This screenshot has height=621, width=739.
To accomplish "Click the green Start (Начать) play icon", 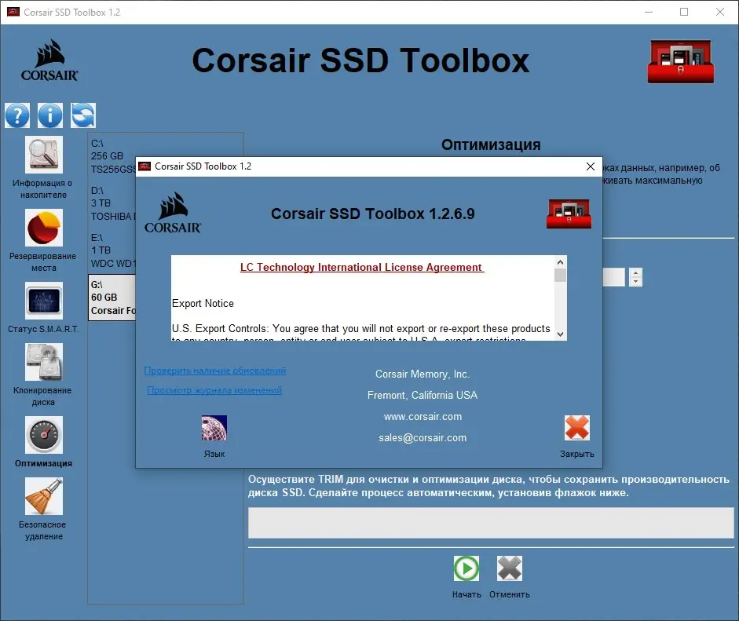I will 466,568.
